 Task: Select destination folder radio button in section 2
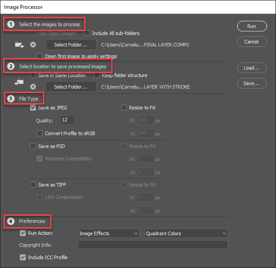click(x=33, y=87)
